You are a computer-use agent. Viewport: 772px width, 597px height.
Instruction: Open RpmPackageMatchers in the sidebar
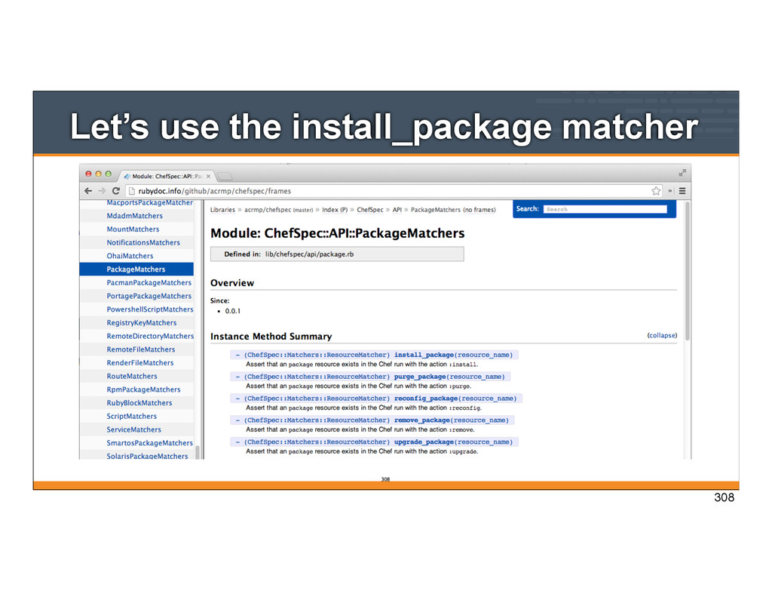click(x=143, y=389)
